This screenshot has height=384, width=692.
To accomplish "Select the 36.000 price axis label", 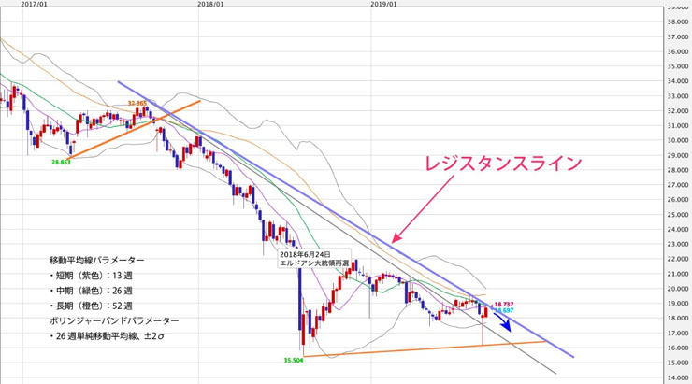I will coord(679,51).
